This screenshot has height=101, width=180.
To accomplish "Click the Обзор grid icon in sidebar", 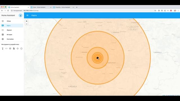I will coord(3,21).
